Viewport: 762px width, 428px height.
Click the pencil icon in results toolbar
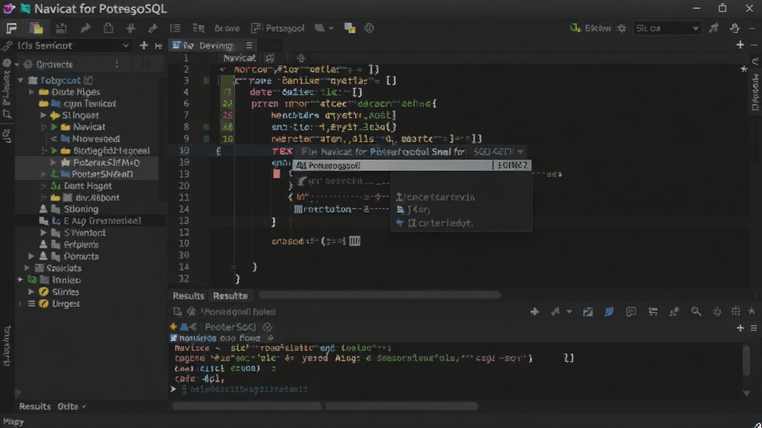coord(674,311)
